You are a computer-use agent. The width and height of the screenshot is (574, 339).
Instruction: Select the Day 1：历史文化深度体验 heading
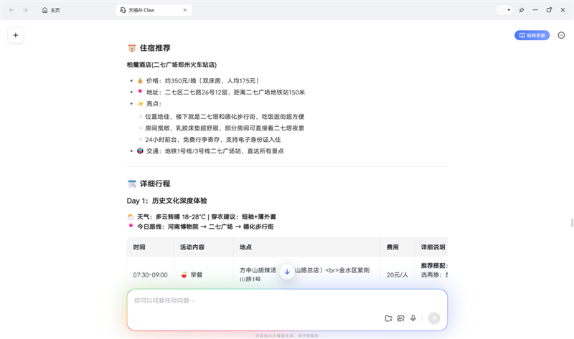167,201
